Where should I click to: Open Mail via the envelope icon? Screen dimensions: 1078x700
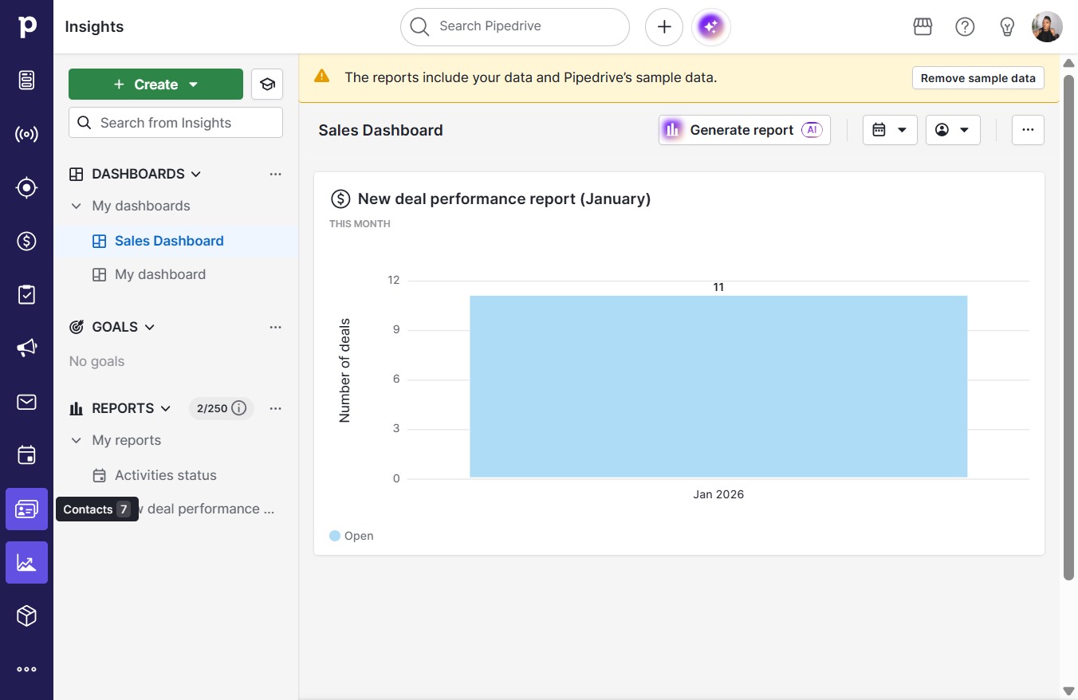coord(27,402)
